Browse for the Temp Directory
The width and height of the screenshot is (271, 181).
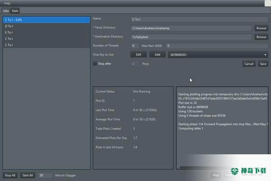click(261, 28)
